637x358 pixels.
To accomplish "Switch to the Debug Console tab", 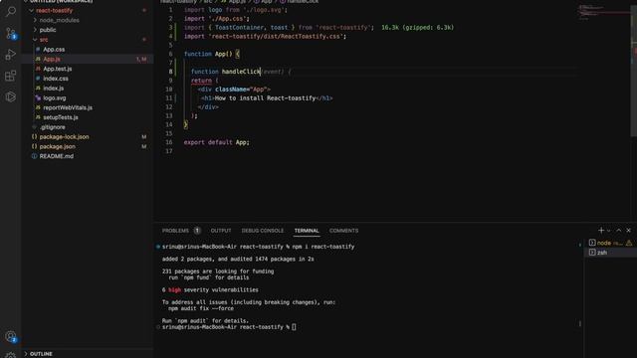I will [x=263, y=231].
